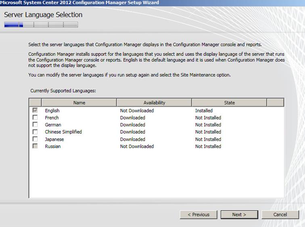Click Chinese Simplified's Downloaded cell
This screenshot has width=305, height=227.
pyautogui.click(x=133, y=132)
